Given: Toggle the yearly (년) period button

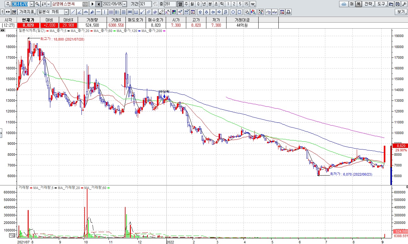Looking at the screenshot, I should (x=204, y=4).
